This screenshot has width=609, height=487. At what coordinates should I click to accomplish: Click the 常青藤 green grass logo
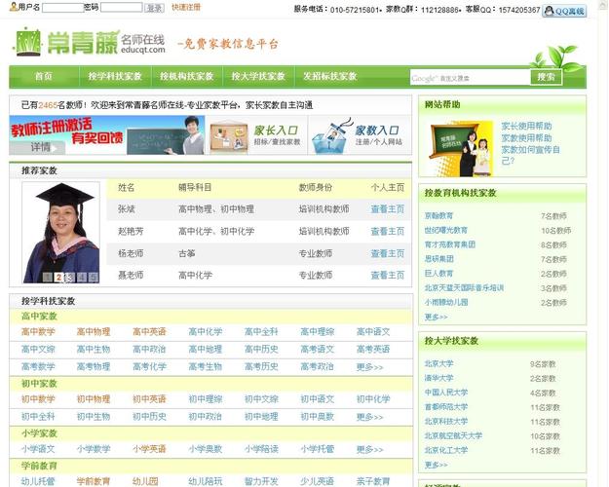[x=28, y=42]
